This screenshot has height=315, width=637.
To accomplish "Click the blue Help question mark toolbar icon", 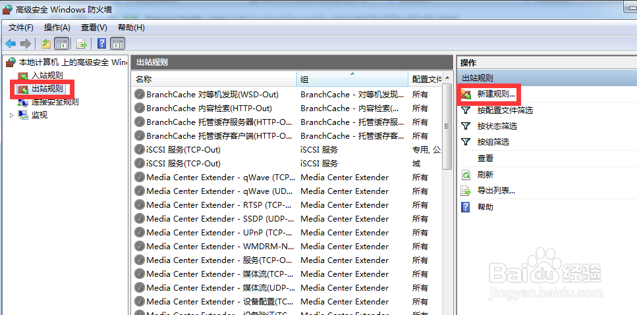I will coord(102,43).
